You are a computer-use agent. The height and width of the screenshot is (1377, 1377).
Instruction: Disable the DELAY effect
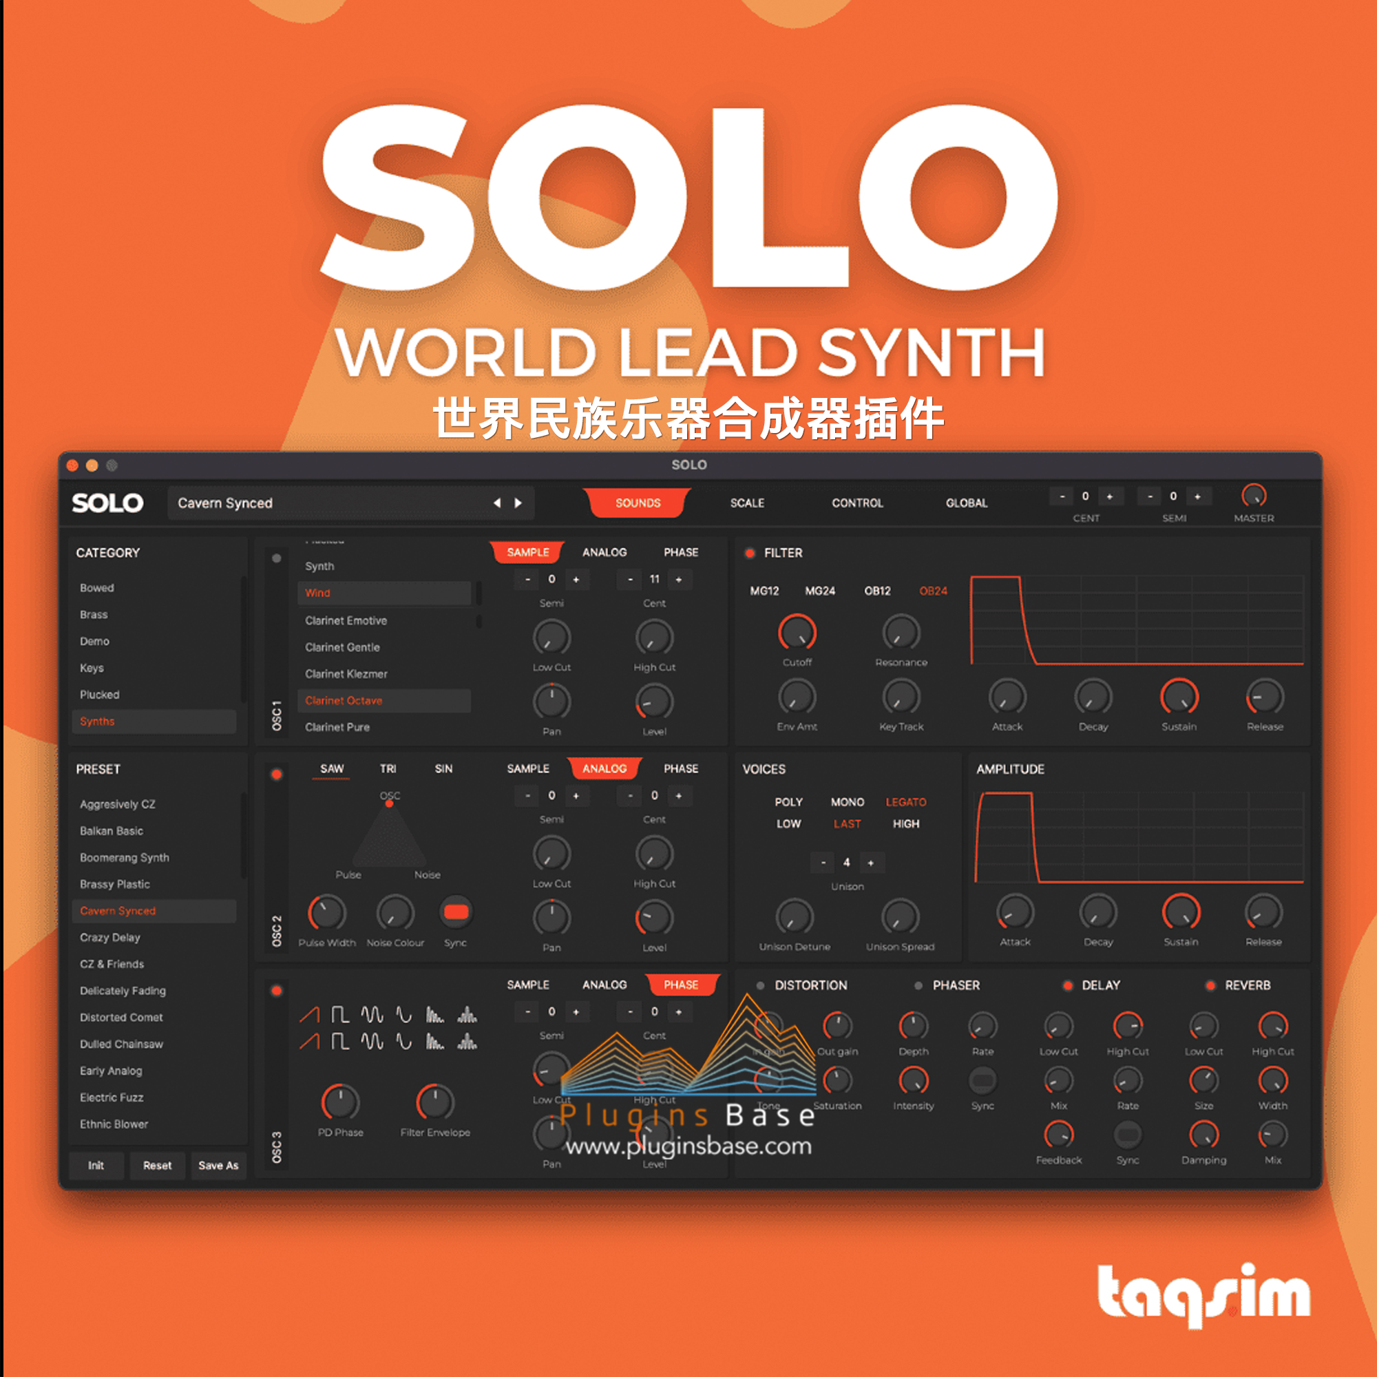coord(1068,986)
